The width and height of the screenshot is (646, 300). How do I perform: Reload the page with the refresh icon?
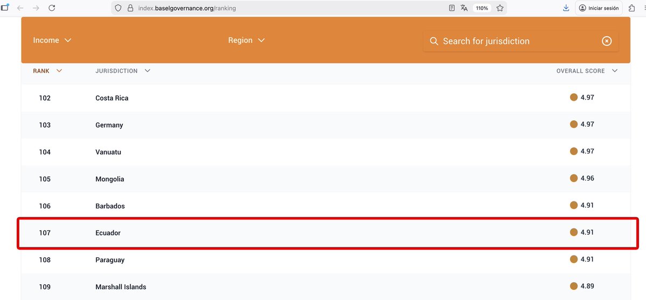(x=52, y=8)
